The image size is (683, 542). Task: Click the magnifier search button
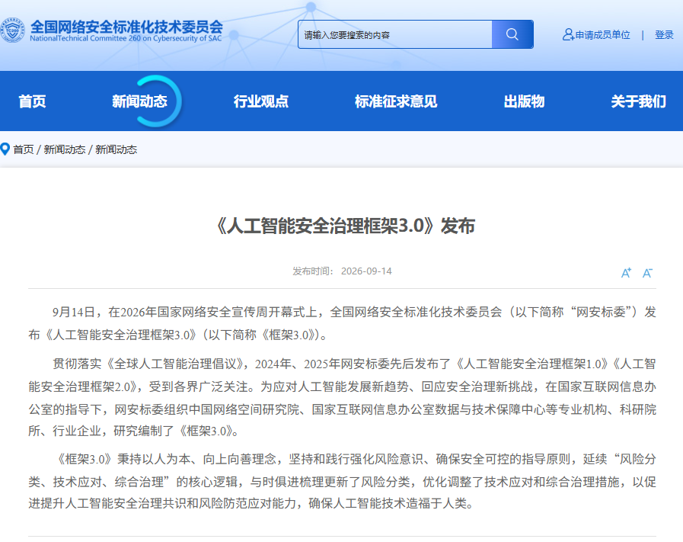click(x=512, y=34)
